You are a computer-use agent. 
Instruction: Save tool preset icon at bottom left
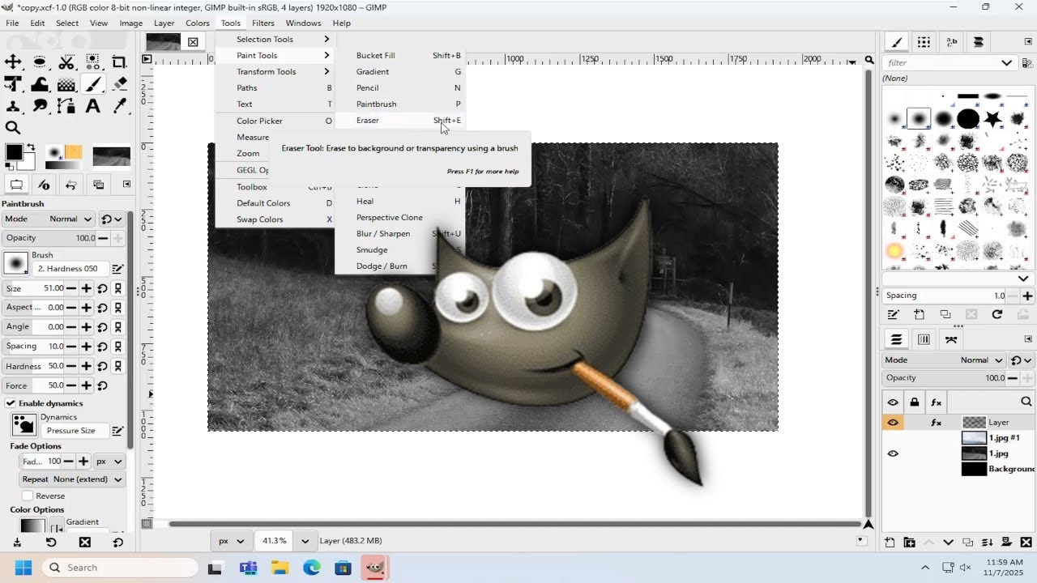(17, 542)
